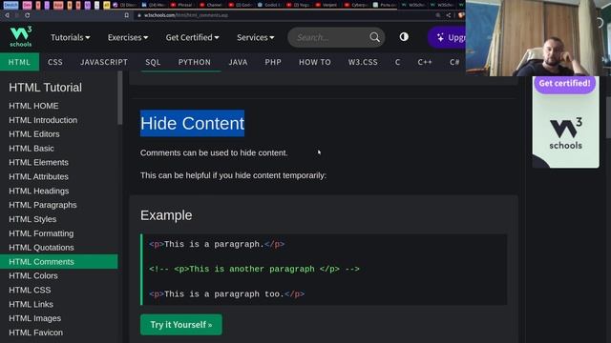Select the PHP tab

[273, 62]
